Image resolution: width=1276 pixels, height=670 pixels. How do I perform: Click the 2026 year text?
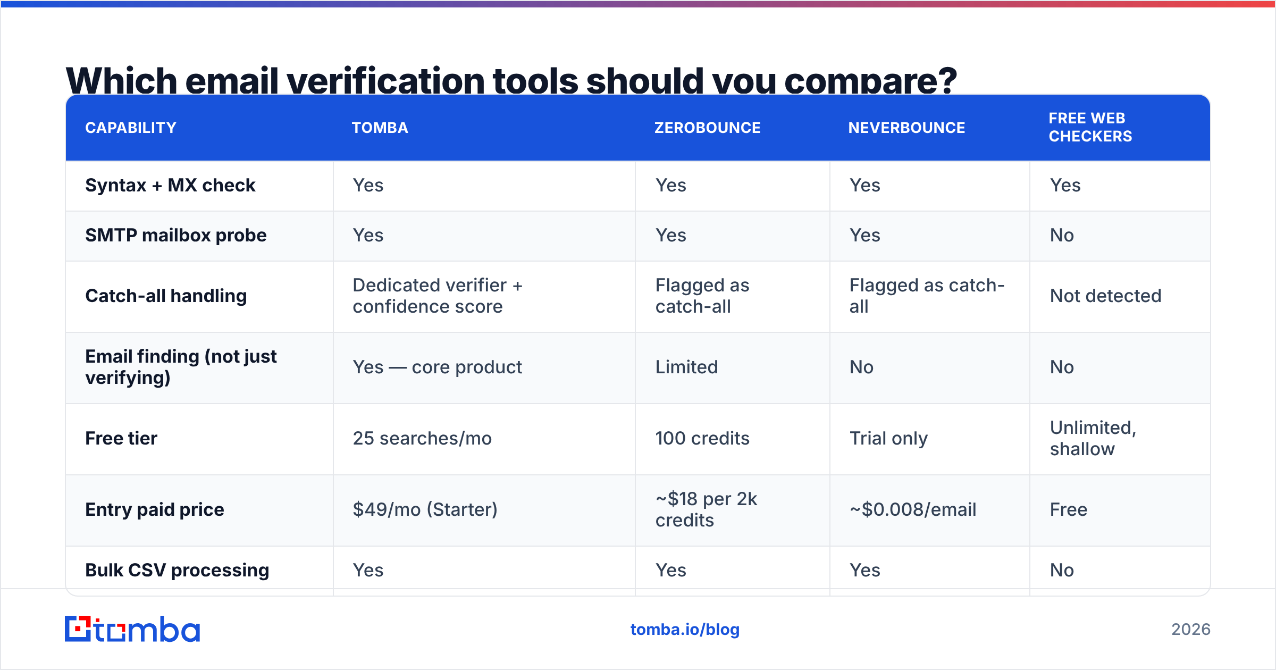coord(1191,630)
